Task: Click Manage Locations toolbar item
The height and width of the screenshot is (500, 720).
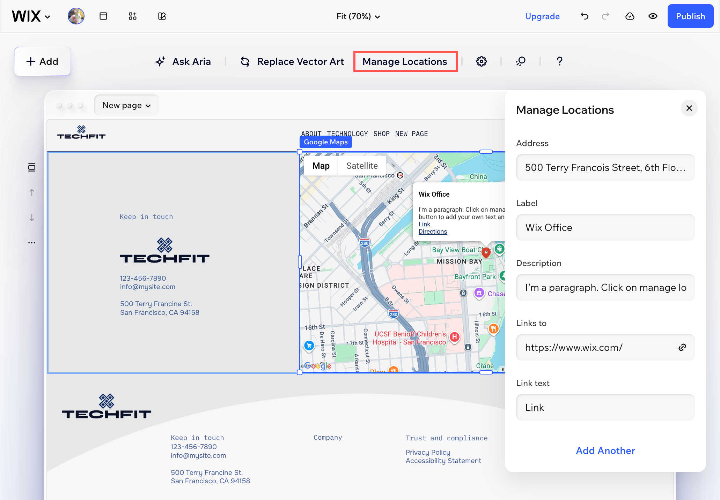Action: tap(405, 61)
